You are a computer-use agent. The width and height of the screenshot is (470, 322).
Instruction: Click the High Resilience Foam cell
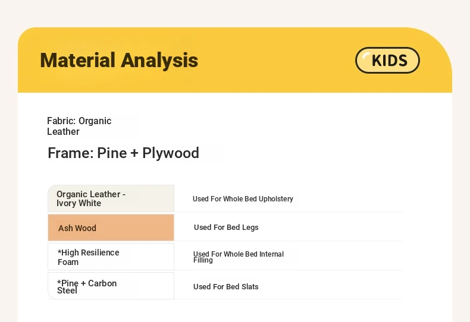111,257
